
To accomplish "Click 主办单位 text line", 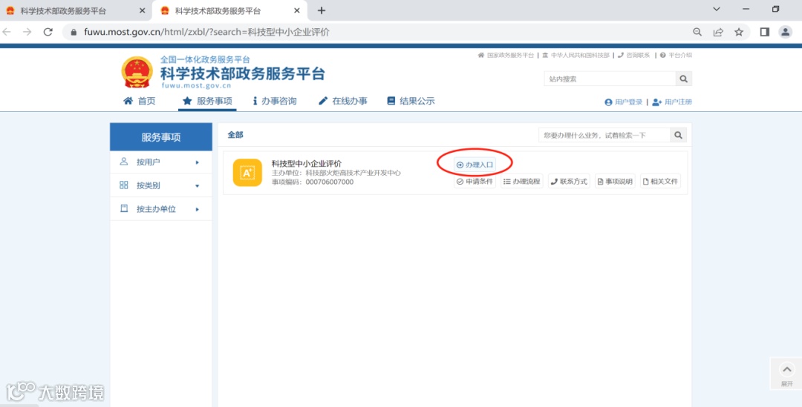I will click(336, 173).
